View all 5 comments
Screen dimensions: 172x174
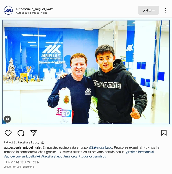(21, 162)
